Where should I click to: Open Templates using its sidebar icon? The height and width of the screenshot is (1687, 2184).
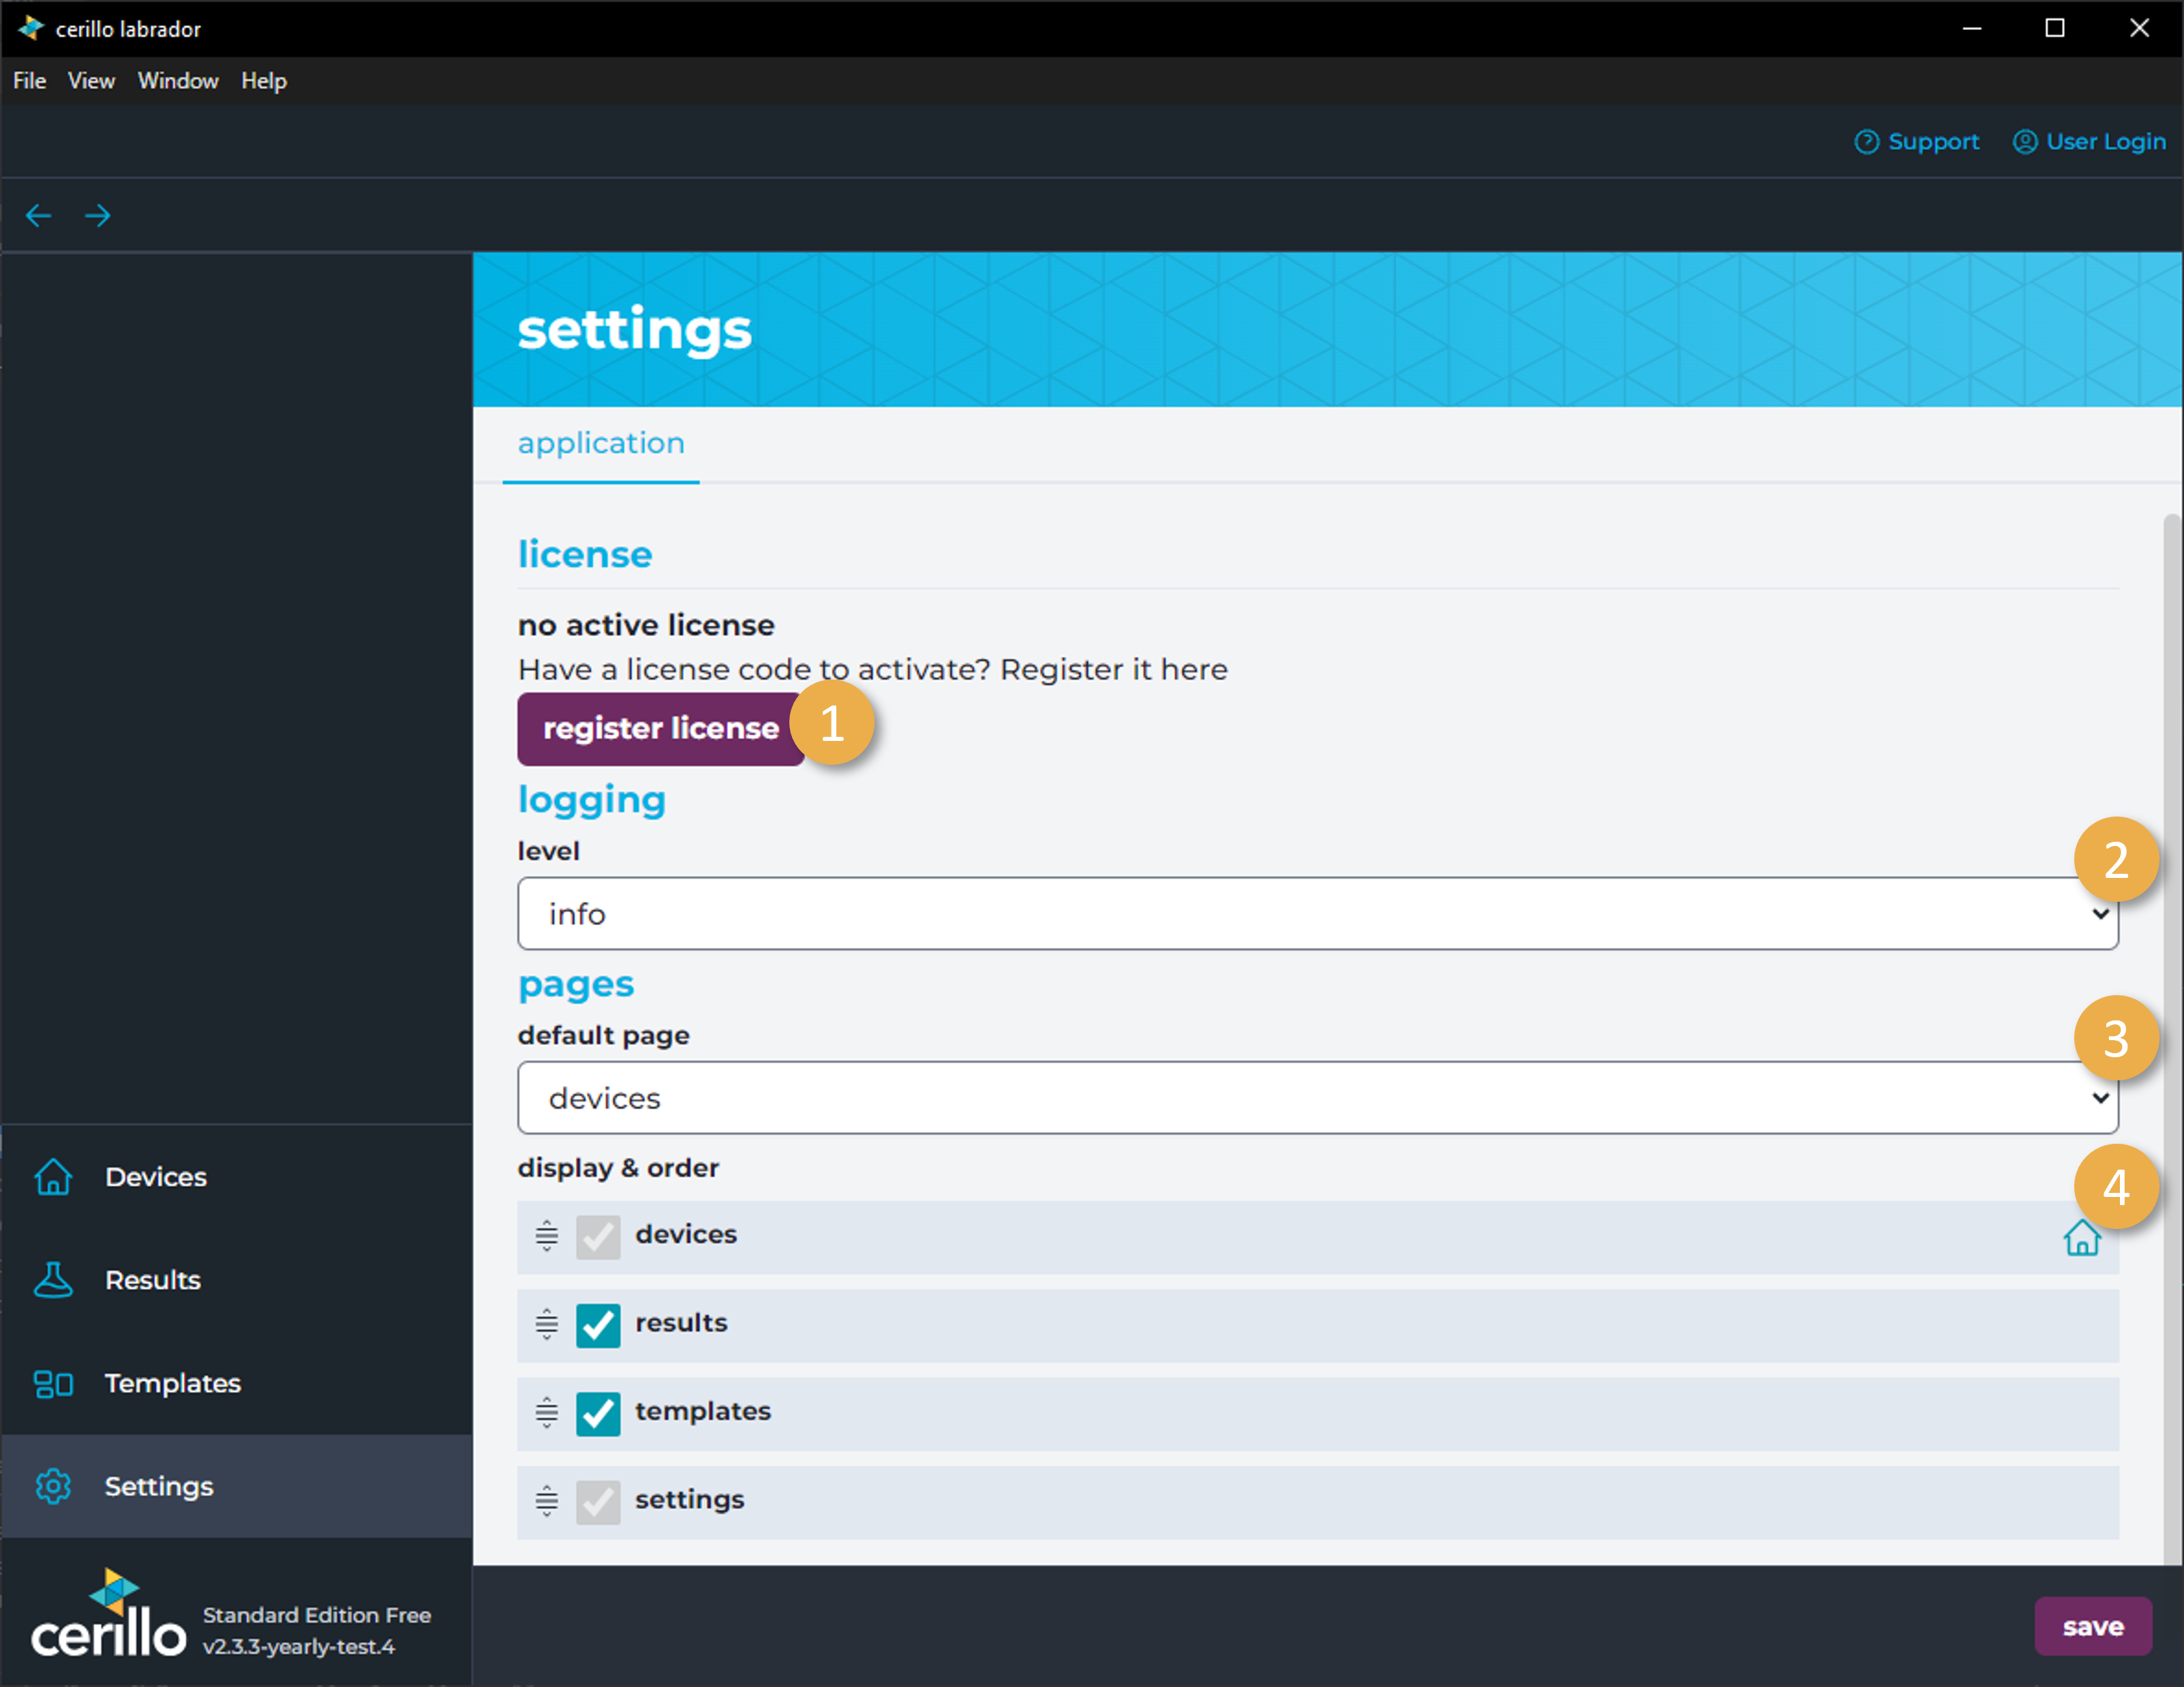click(52, 1384)
